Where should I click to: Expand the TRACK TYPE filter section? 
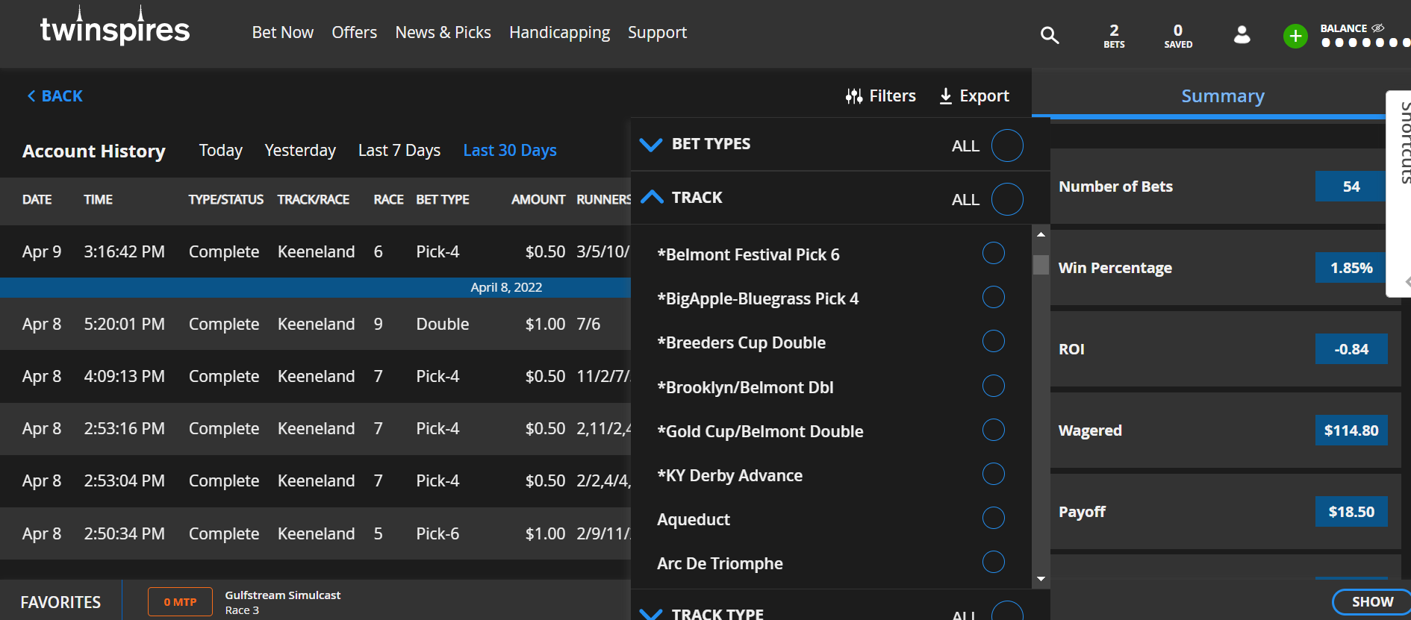651,614
